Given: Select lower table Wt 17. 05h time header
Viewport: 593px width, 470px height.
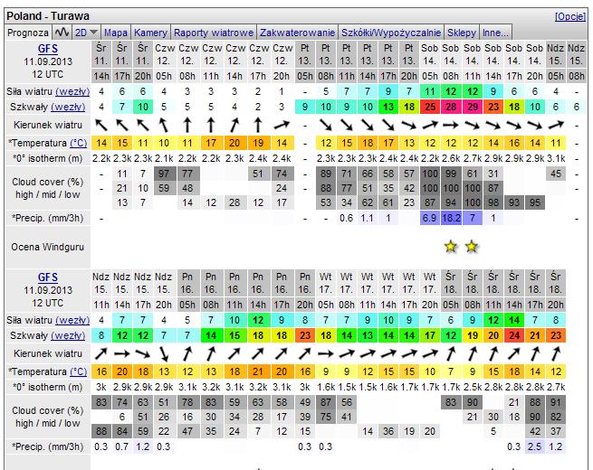Looking at the screenshot, I should [326, 305].
